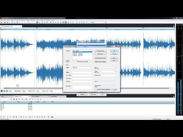Click the second view-mode icon left of Pos
The height and width of the screenshot is (137, 183).
tap(4, 91)
